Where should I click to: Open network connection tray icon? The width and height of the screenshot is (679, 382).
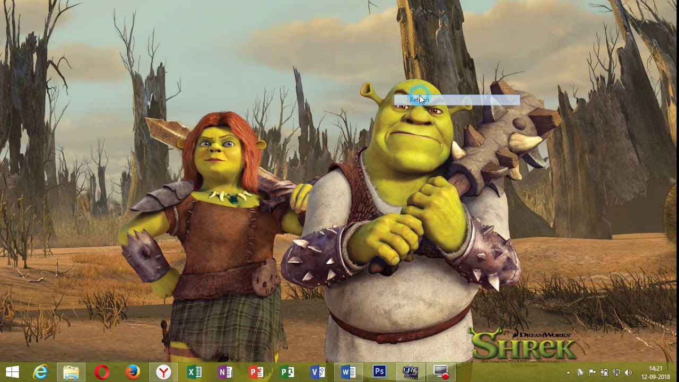(616, 372)
